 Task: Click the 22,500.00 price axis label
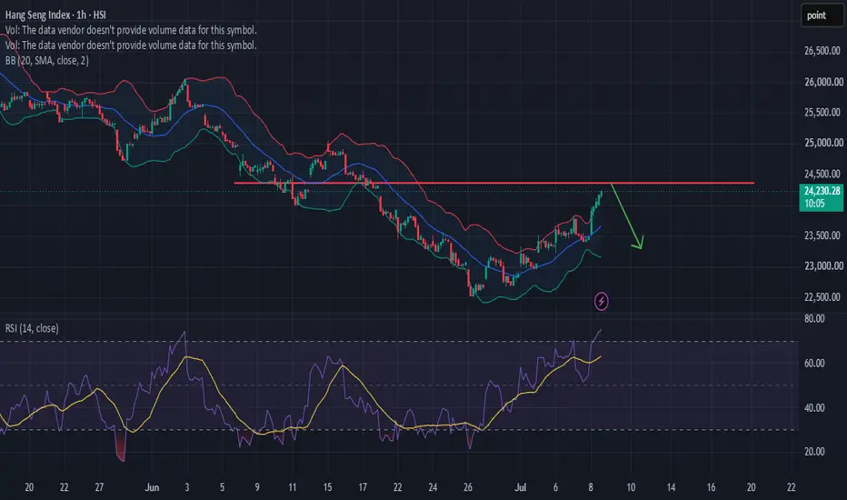(x=822, y=296)
